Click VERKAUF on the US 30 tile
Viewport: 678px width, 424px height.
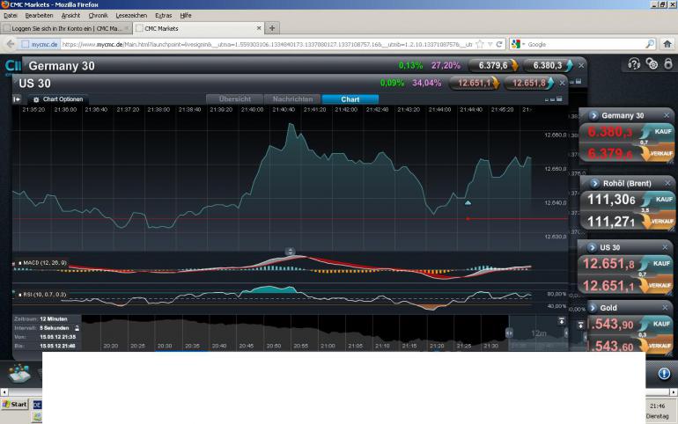click(658, 285)
